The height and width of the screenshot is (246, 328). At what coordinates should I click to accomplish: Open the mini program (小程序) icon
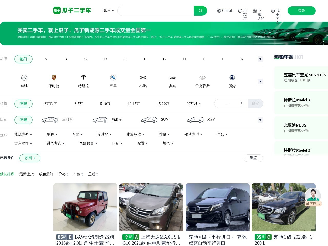click(x=240, y=11)
